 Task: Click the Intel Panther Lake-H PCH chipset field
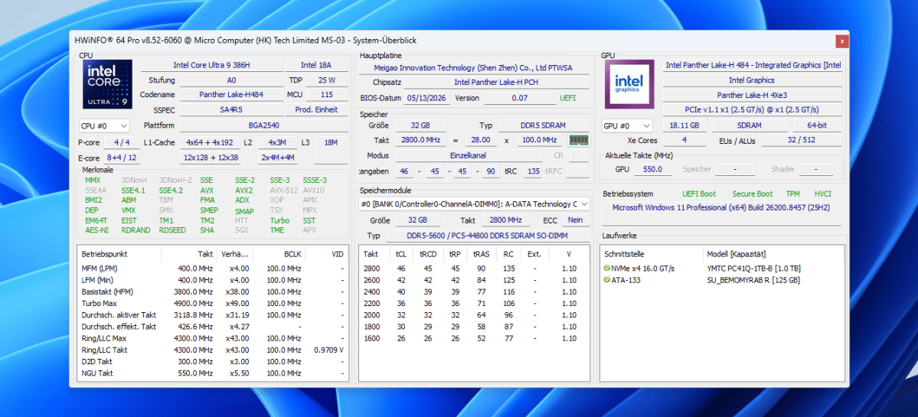[x=496, y=83]
